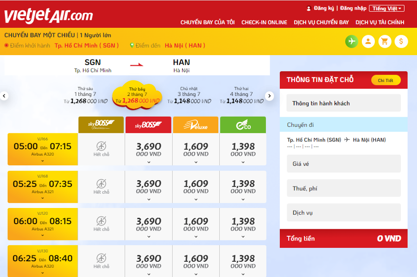The height and width of the screenshot is (277, 417).
Task: Select SkyBoss 3,690 fare for 06:00 flight
Action: pyautogui.click(x=149, y=224)
